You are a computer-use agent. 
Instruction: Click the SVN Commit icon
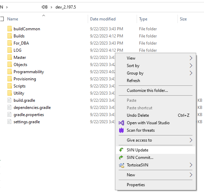tap(121, 158)
